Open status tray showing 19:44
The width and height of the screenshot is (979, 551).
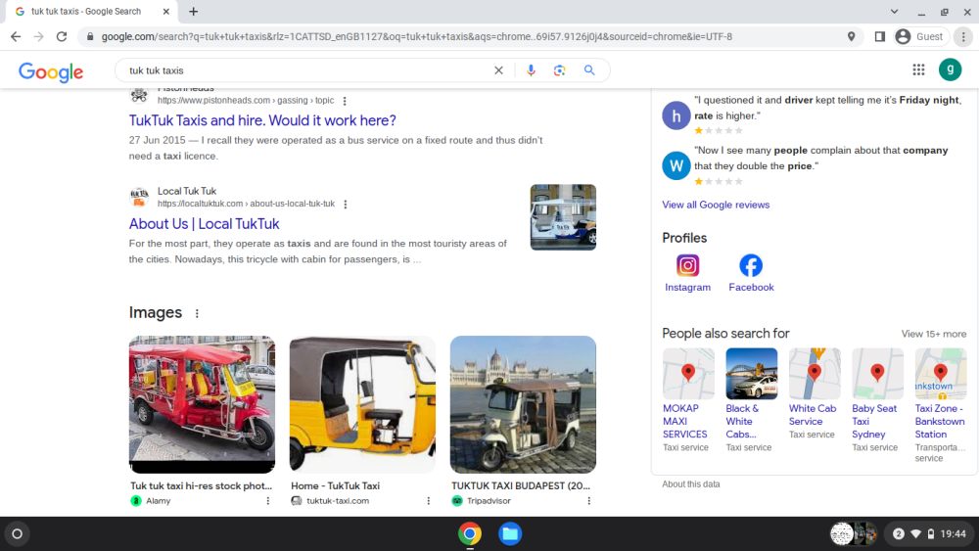pos(929,534)
